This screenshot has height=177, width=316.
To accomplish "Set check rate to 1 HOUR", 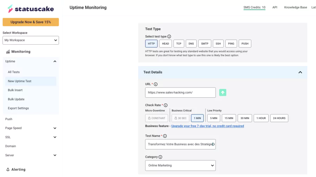I will (x=261, y=118).
